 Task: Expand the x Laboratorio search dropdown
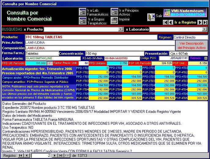coord(204,29)
